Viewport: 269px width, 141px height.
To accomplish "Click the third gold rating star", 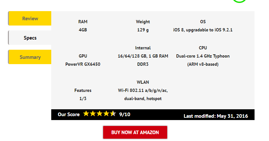I will tap(99, 114).
